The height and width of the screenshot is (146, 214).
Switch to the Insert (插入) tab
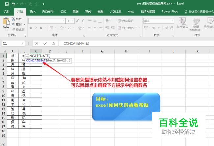pos(33,11)
